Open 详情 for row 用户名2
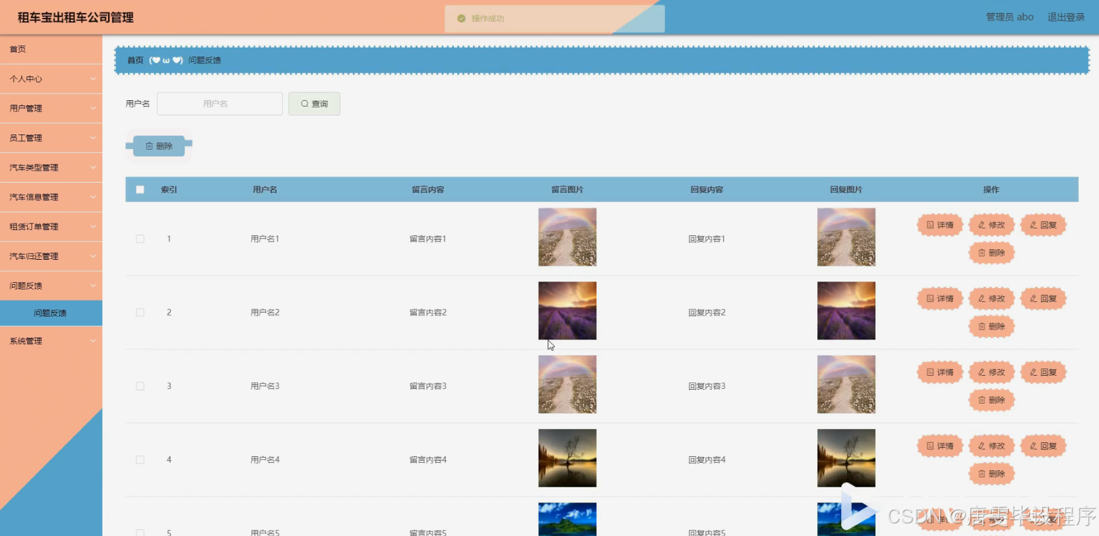 click(940, 299)
